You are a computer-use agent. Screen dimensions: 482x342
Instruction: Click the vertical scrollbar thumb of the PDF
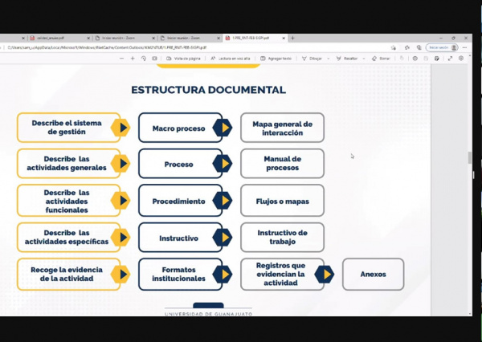pyautogui.click(x=469, y=157)
